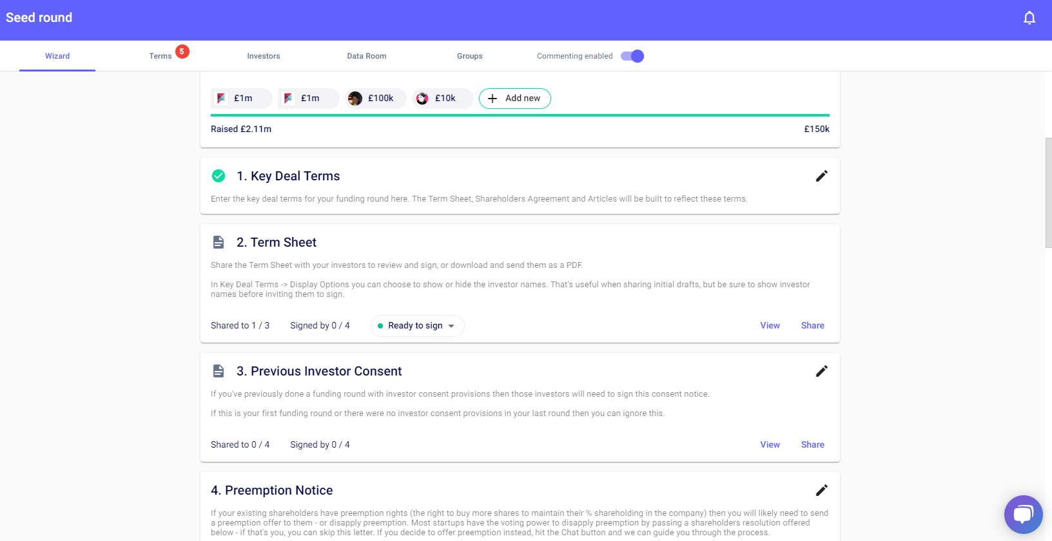Edit Preemption Notice with pencil icon
The width and height of the screenshot is (1052, 541).
tap(821, 490)
